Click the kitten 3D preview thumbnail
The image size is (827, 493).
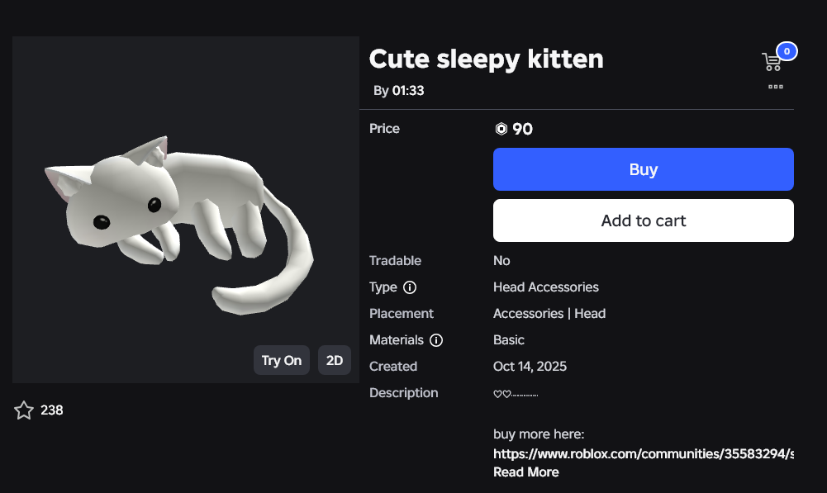[186, 209]
